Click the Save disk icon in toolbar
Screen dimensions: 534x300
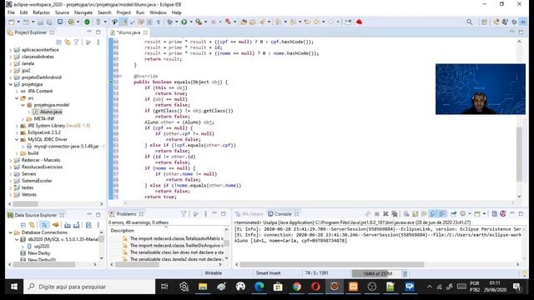pos(40,22)
